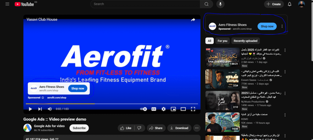Viewport: 313px width, 140px height.
Task: Click the Aerofit logo in the sidebar ad
Action: point(212,26)
